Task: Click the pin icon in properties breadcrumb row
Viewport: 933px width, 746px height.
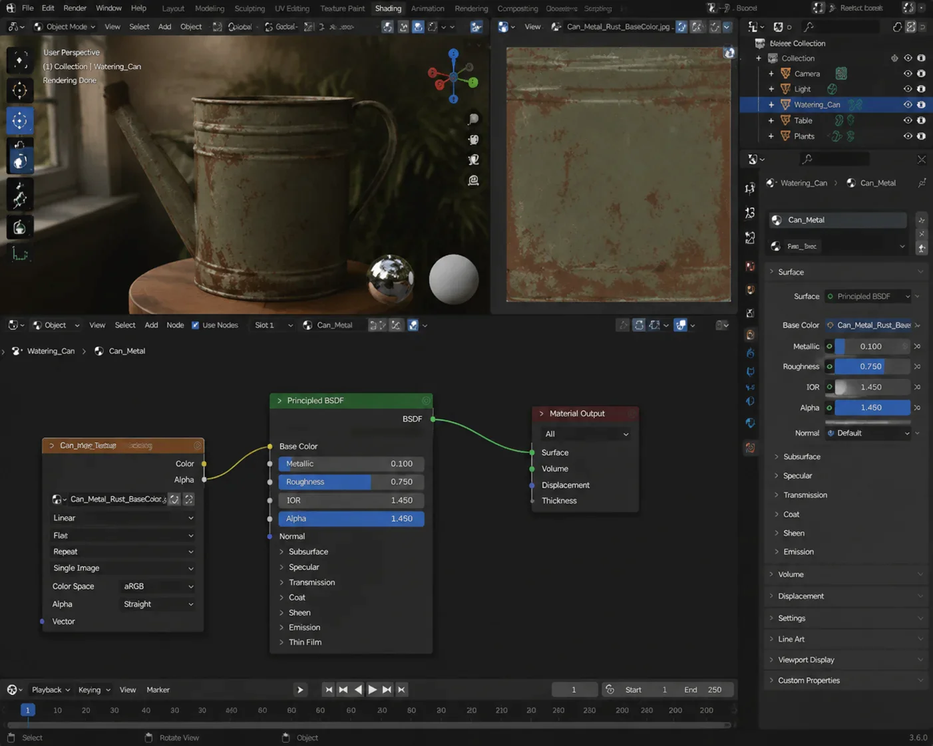Action: (x=922, y=183)
